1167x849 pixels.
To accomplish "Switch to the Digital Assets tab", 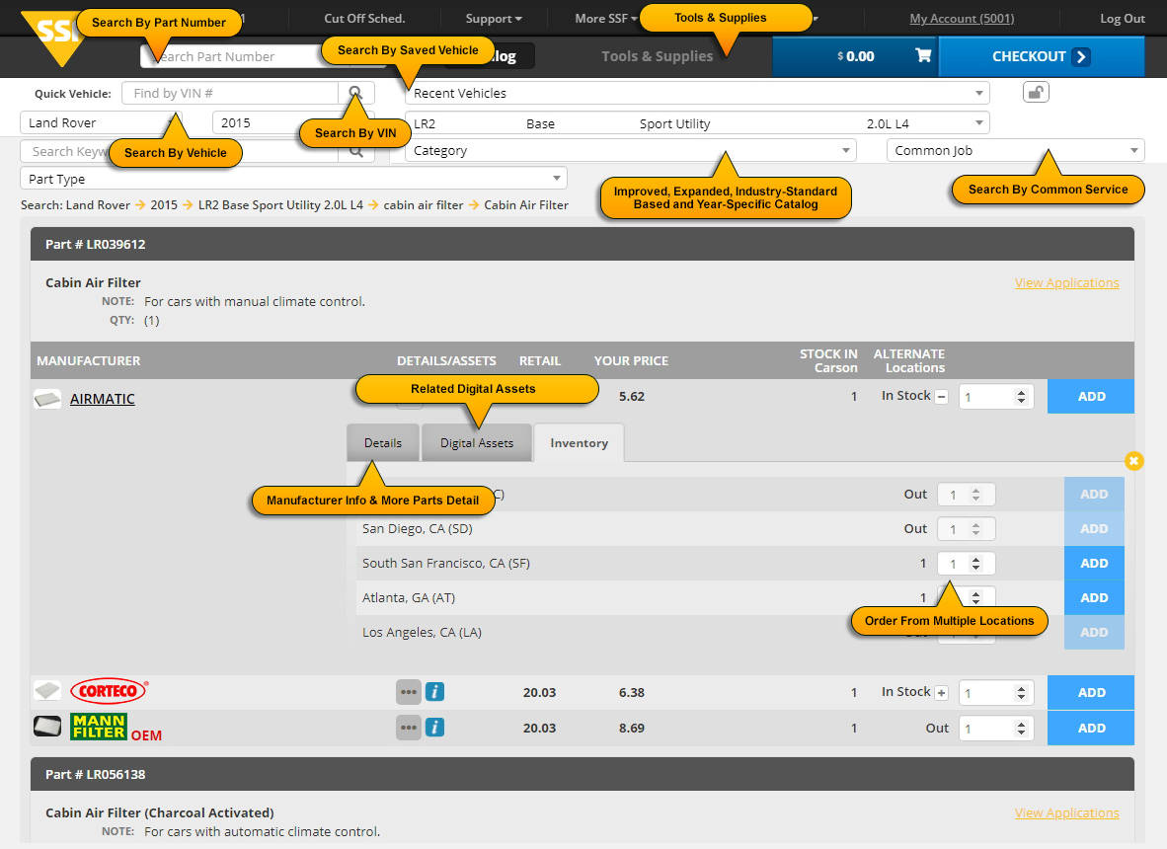I will 477,443.
